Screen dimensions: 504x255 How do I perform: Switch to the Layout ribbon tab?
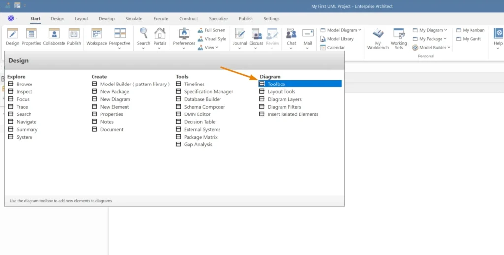coord(81,19)
